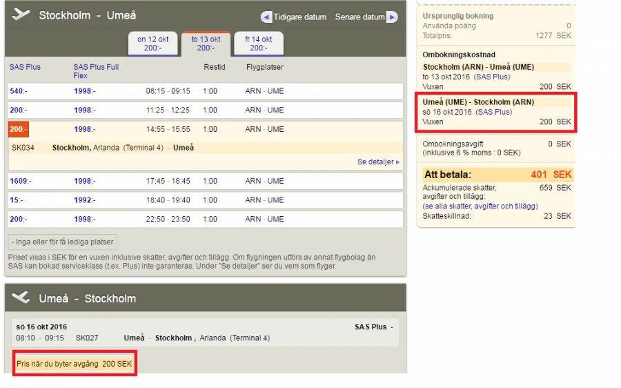The height and width of the screenshot is (388, 621).
Task: Click the SAS Plus link under Umeå (UME) - Stockholm (ARN)
Action: tap(493, 112)
